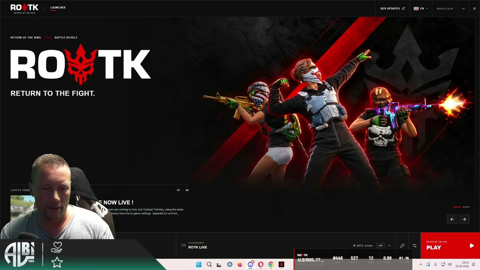Open the Launcher tab
Image resolution: width=480 pixels, height=270 pixels.
click(58, 7)
